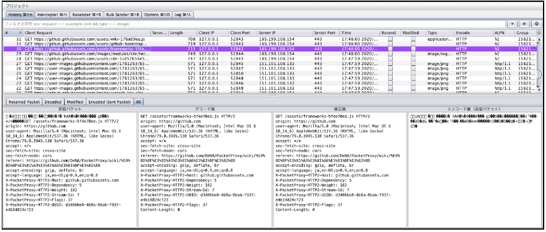Click the down-arrow icon right of the Group header
Viewport: 546px width, 232px height.
[x=539, y=33]
